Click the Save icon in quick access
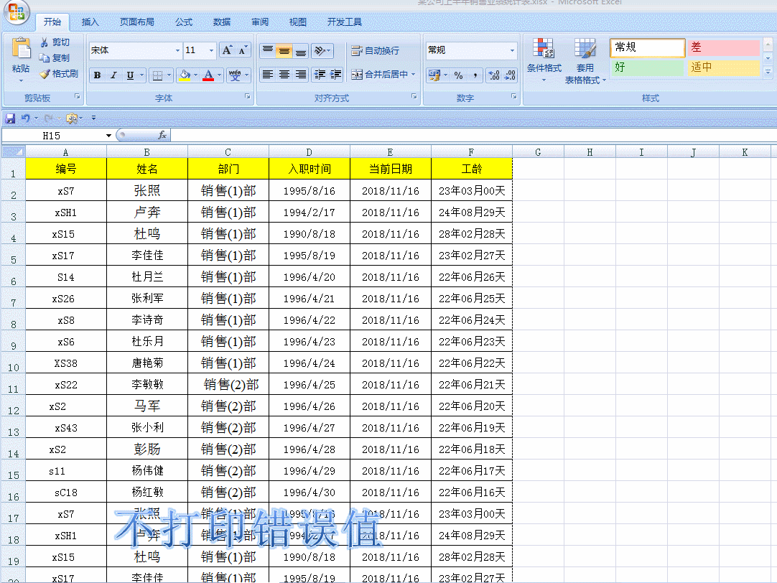 coord(10,118)
